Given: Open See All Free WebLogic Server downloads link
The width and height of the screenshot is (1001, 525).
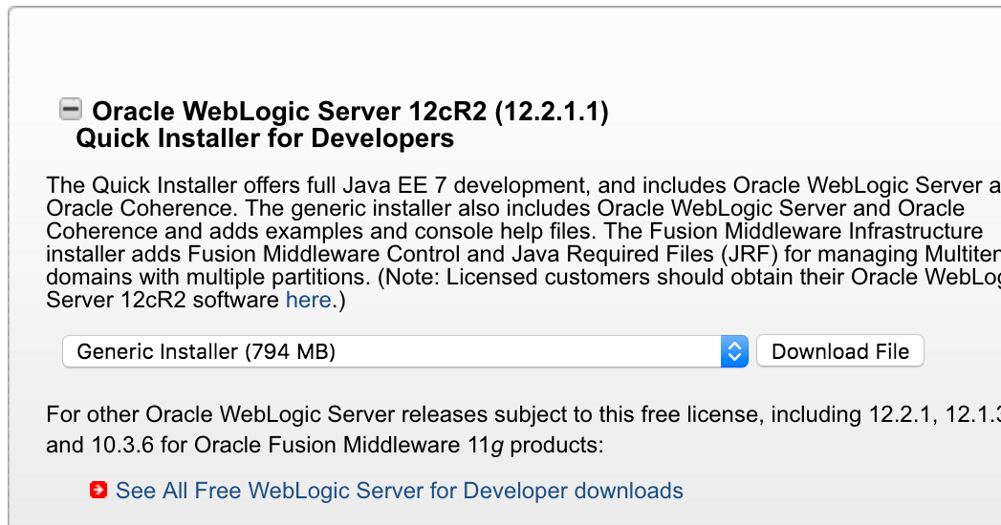Looking at the screenshot, I should (399, 490).
